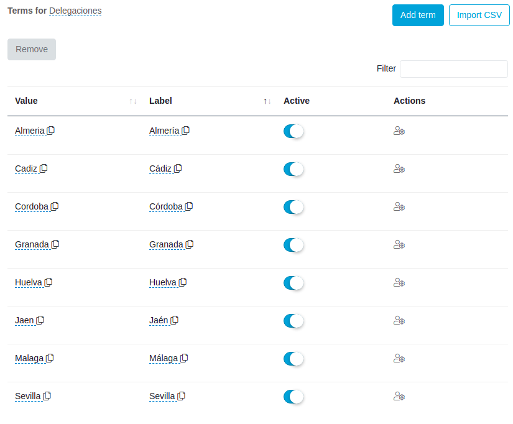Open user settings action for Jaen row
This screenshot has height=424, width=513.
tap(399, 321)
